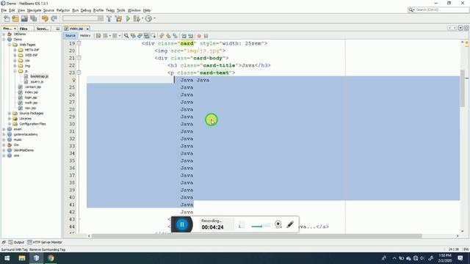Click the recorder pencil annotation icon
Image resolution: width=470 pixels, height=264 pixels.
coord(290,224)
